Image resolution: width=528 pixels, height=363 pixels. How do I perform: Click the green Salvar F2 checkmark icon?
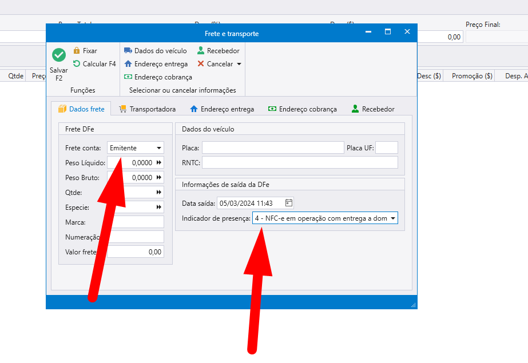click(x=59, y=55)
